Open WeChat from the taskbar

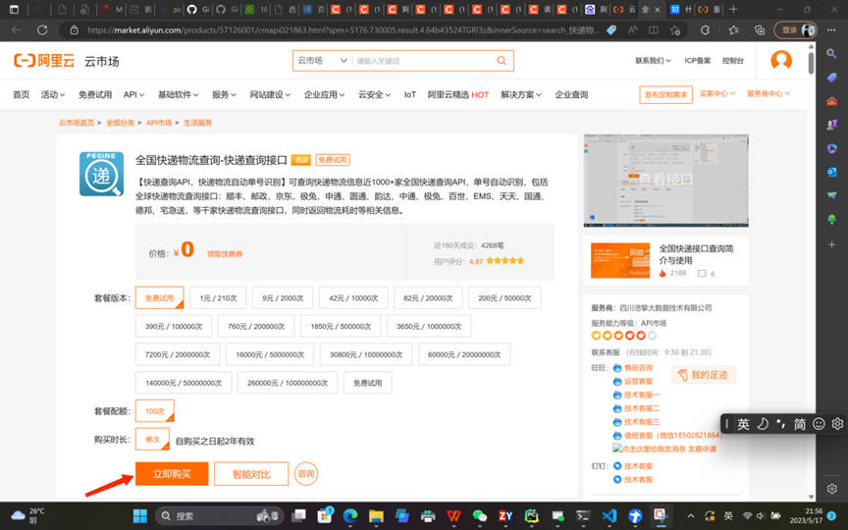[x=480, y=516]
